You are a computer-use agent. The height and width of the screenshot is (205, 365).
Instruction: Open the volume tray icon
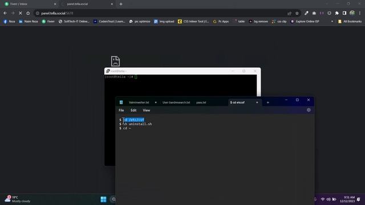click(328, 199)
